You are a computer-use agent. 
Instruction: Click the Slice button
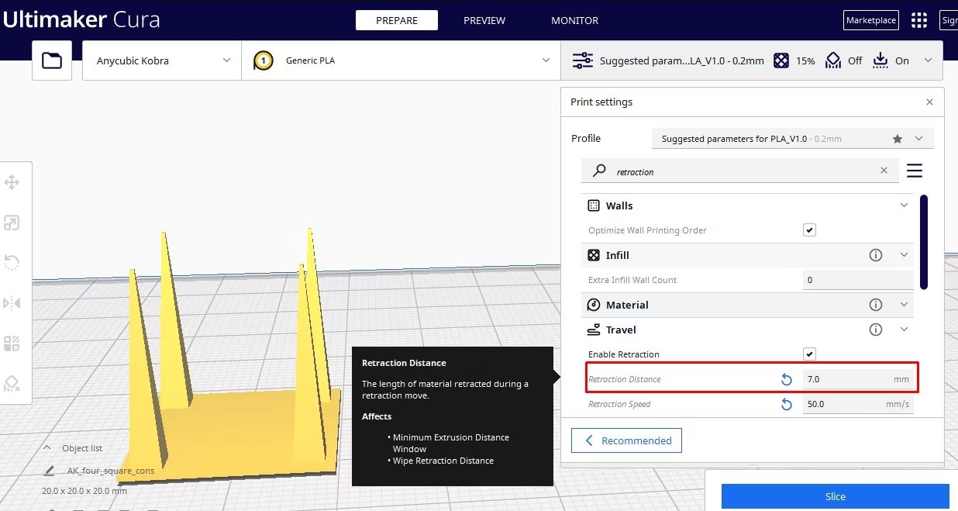pos(835,496)
